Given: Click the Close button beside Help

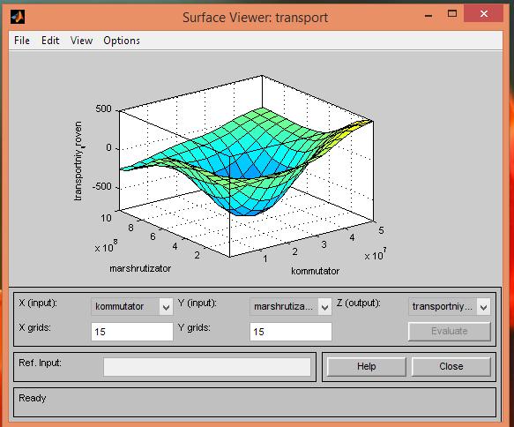Looking at the screenshot, I should coord(451,366).
